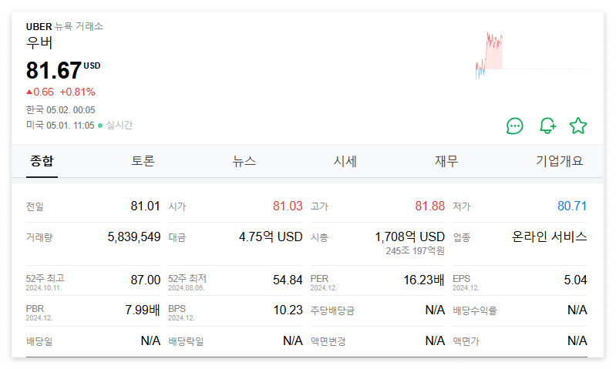Image resolution: width=616 pixels, height=369 pixels.
Task: Switch to the 토론 tab
Action: [x=143, y=161]
